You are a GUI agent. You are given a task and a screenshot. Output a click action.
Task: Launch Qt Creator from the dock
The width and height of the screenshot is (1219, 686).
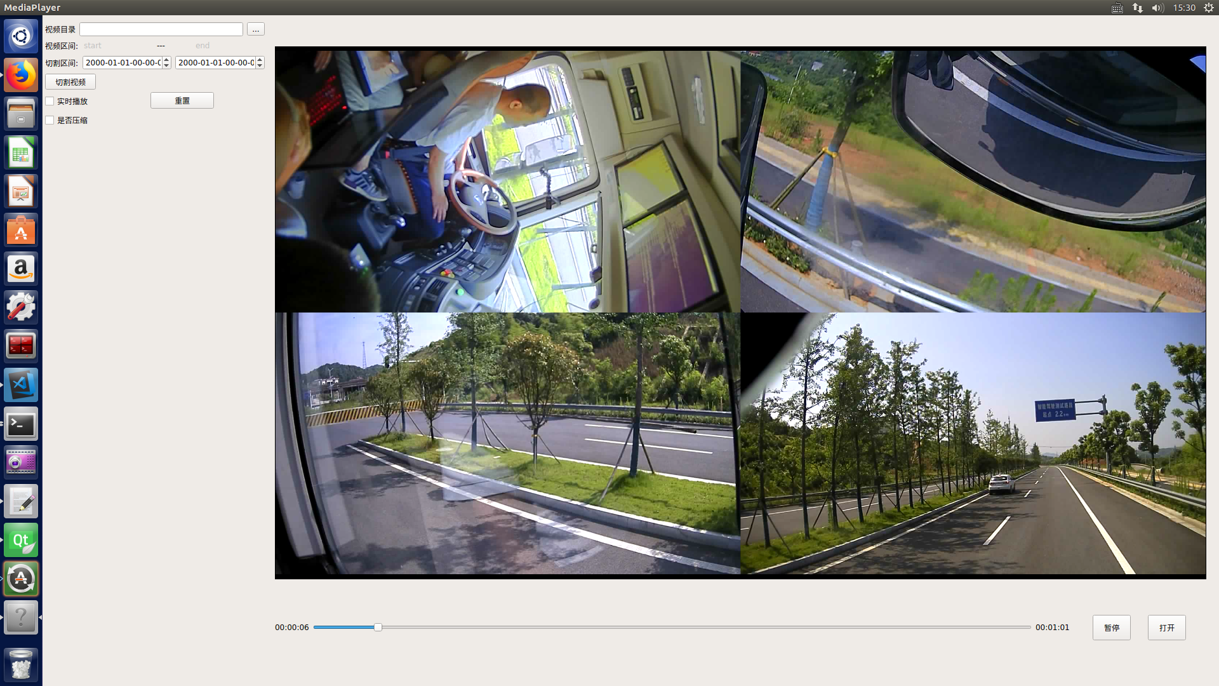[21, 541]
